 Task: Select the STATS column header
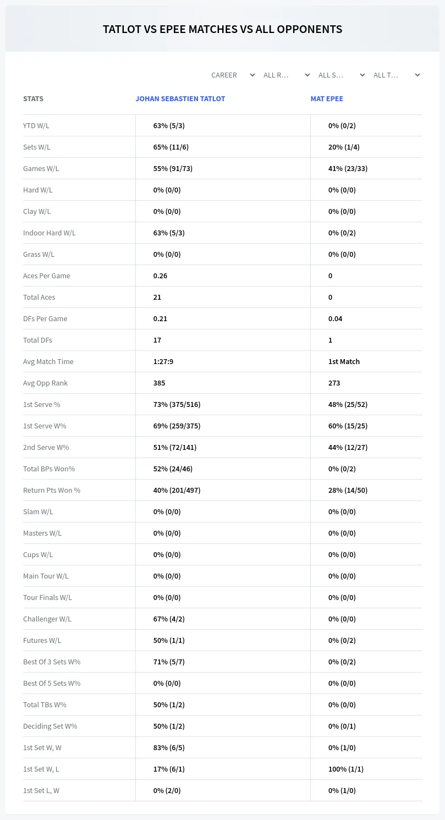(x=33, y=99)
